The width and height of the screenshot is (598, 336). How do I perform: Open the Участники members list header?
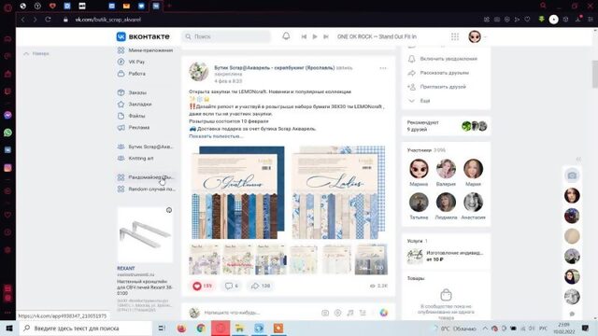point(426,150)
